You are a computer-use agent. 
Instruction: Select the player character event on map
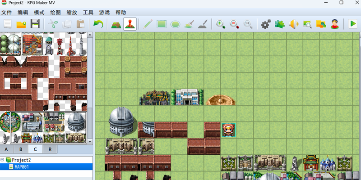pyautogui.click(x=229, y=130)
